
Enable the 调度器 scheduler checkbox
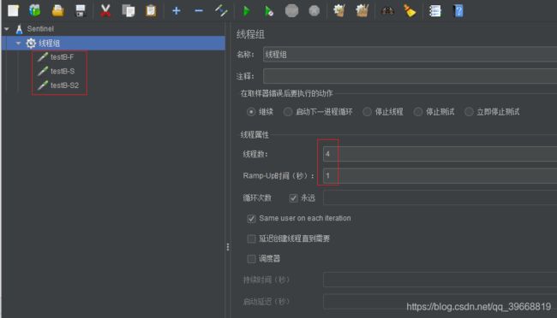[x=251, y=259]
